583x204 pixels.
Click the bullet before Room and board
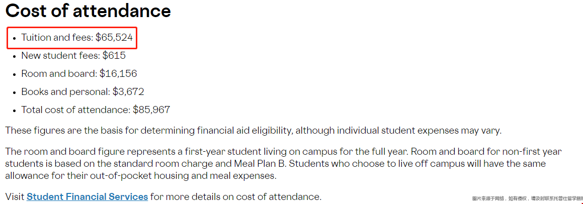click(x=14, y=74)
